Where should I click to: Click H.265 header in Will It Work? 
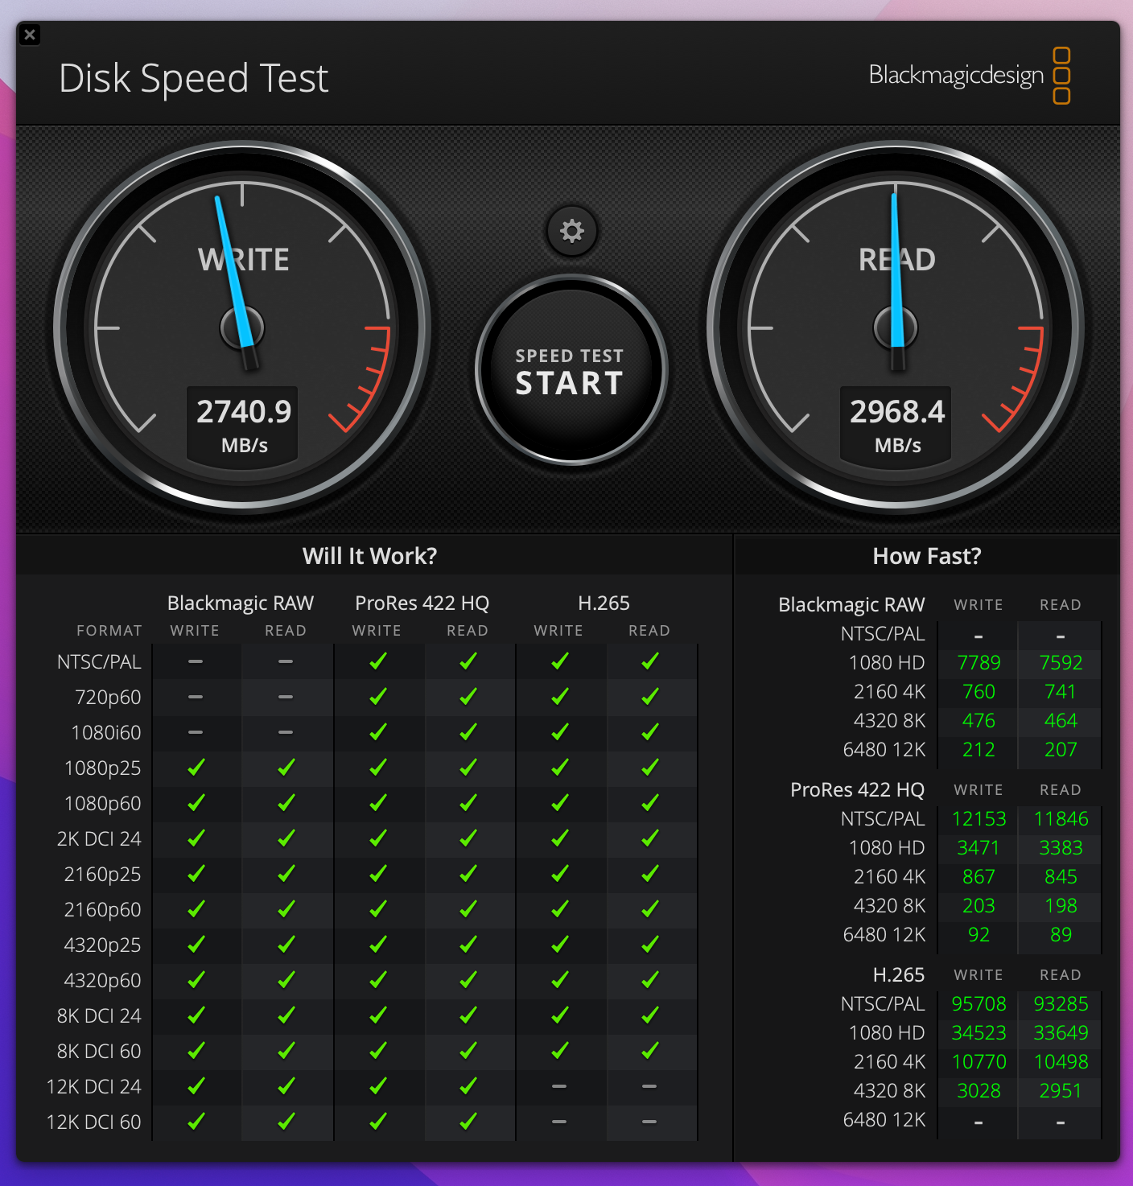click(604, 603)
